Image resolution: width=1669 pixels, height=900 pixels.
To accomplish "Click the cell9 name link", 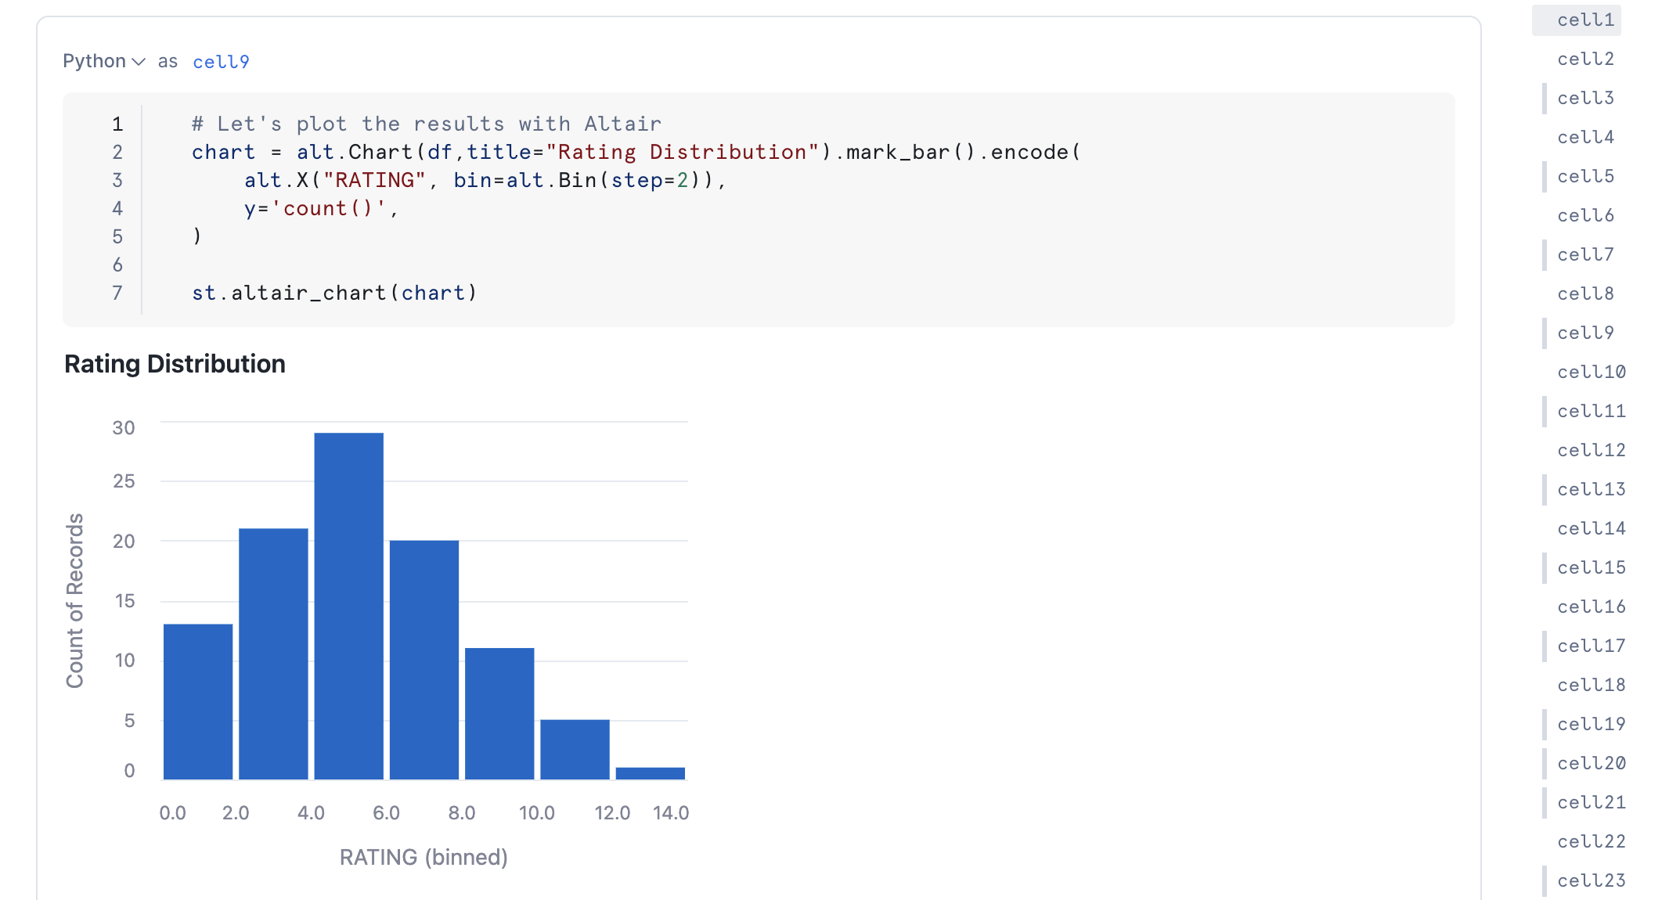I will [221, 62].
